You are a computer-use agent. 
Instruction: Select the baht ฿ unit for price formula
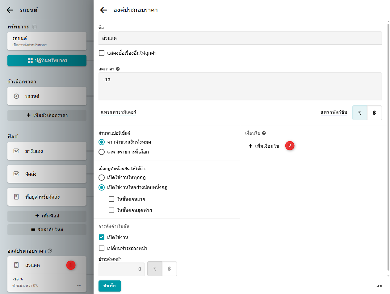click(x=374, y=113)
